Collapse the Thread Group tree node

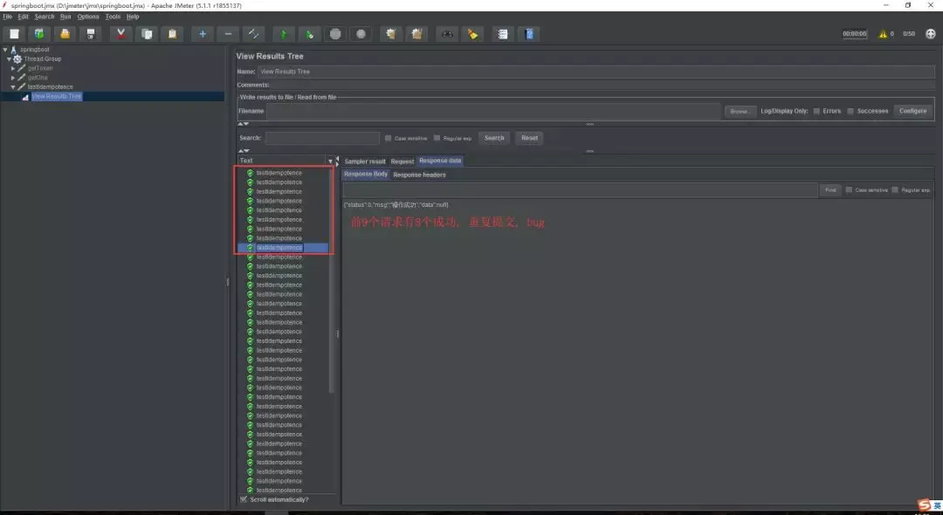pyautogui.click(x=9, y=58)
